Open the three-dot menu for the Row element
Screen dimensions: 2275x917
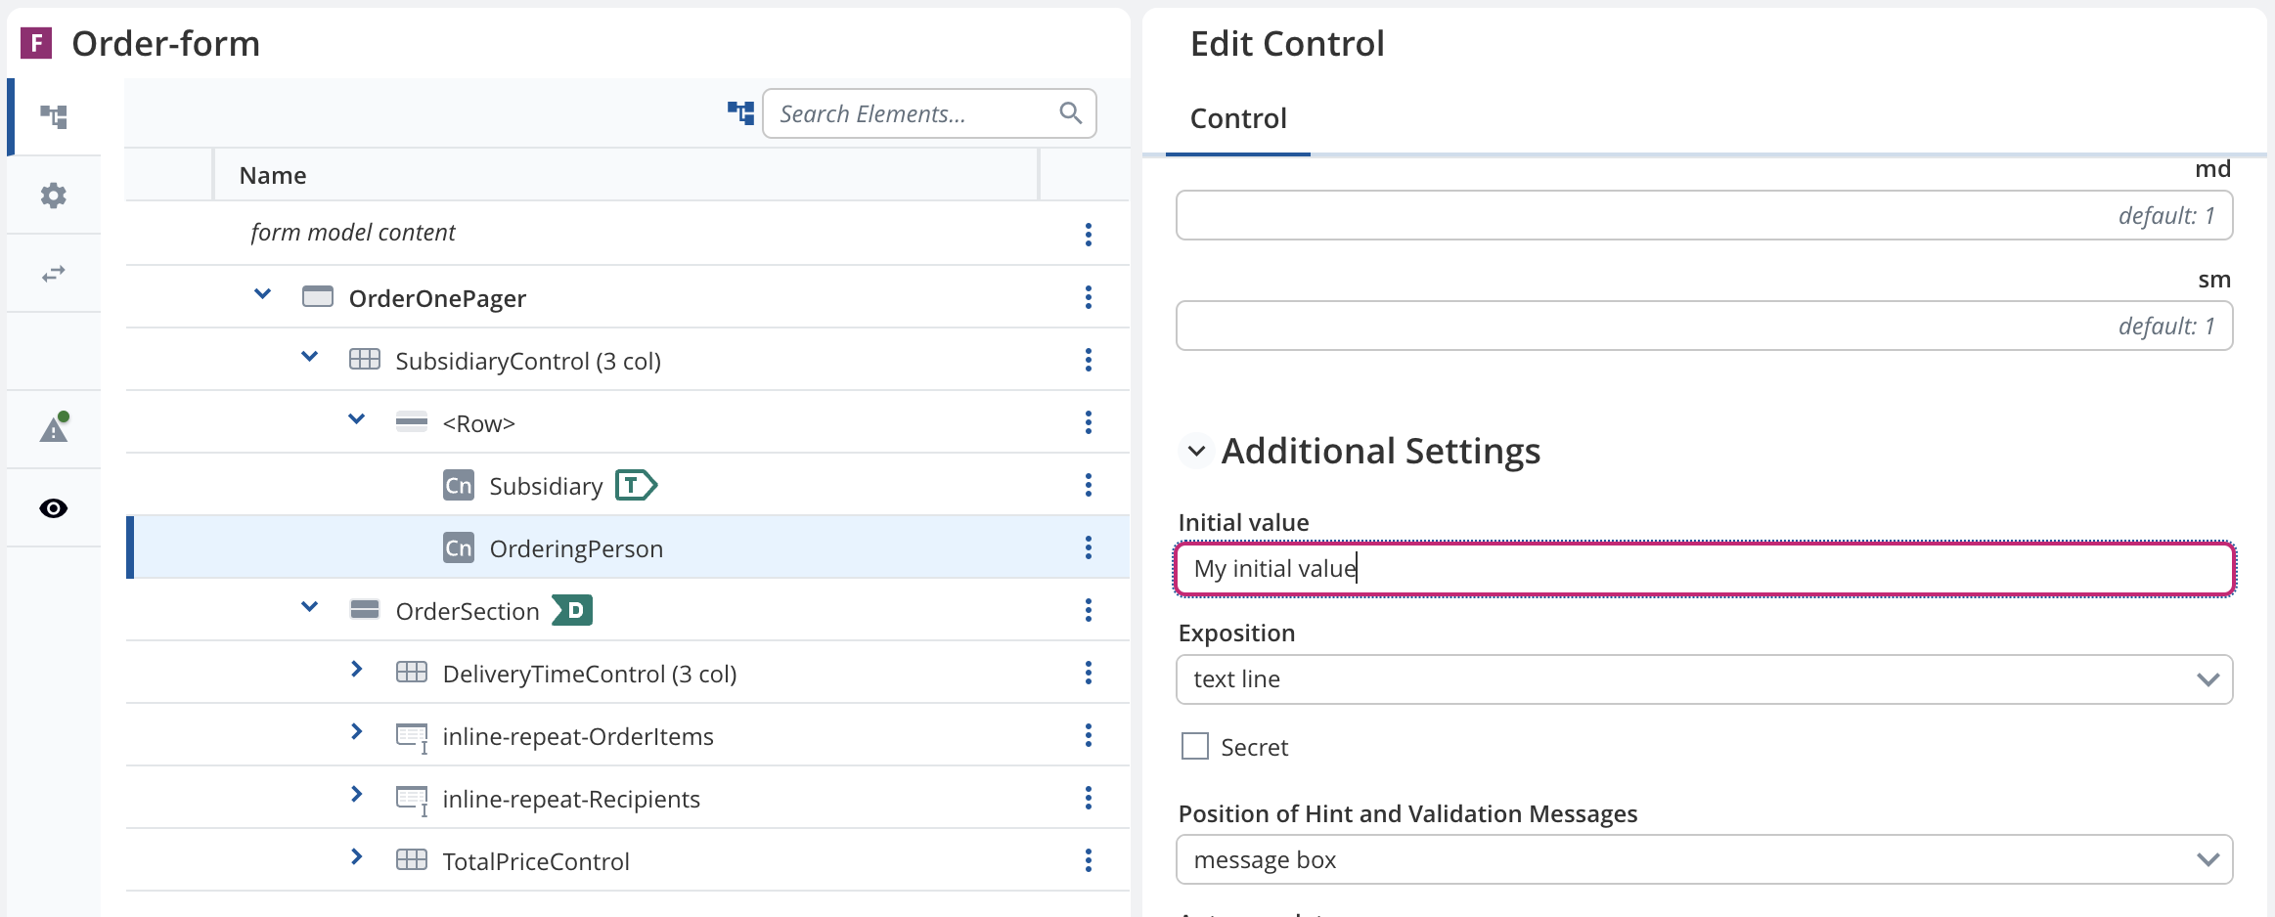[1089, 422]
